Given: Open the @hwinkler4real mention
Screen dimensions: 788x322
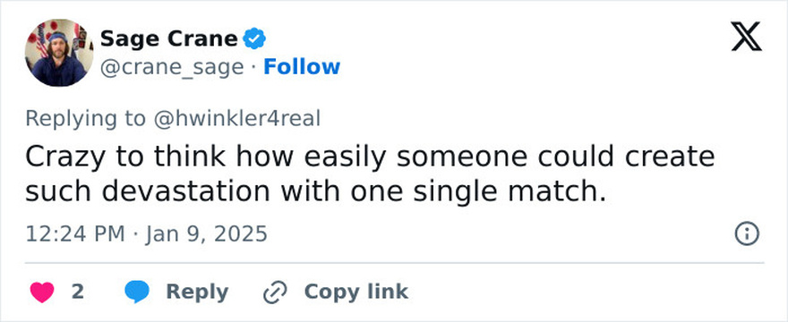Looking at the screenshot, I should [x=236, y=119].
